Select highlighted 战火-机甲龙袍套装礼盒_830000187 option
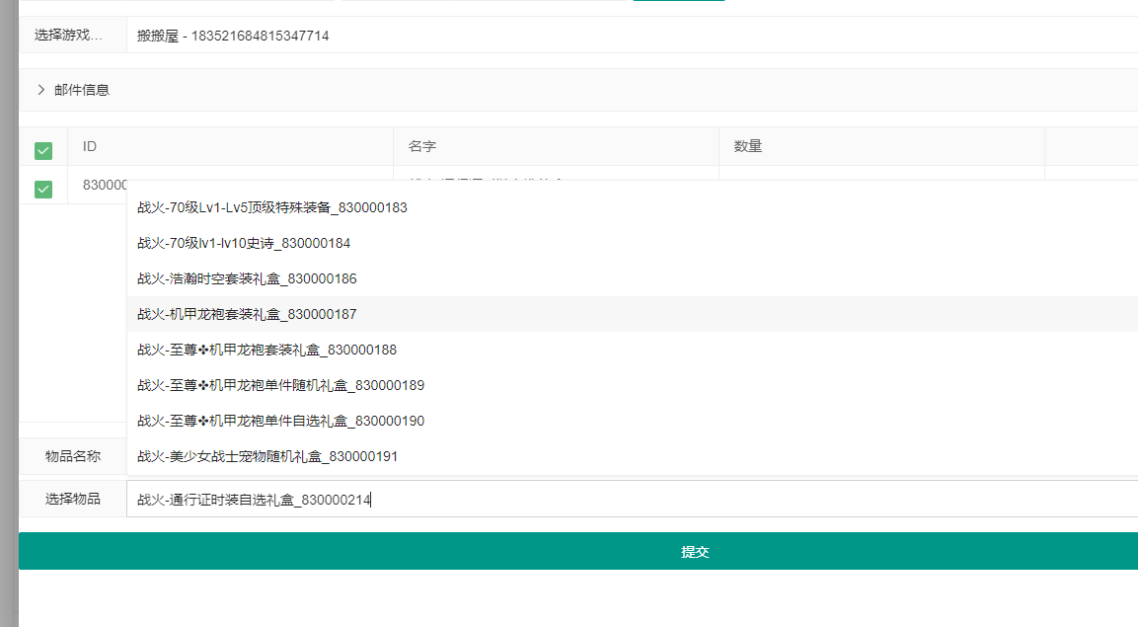This screenshot has height=627, width=1138. (247, 314)
